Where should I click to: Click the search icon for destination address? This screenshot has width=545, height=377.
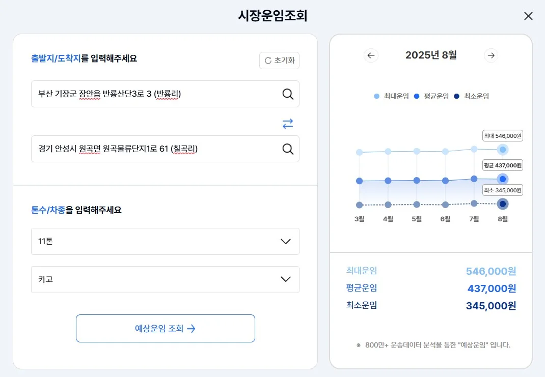click(x=288, y=149)
